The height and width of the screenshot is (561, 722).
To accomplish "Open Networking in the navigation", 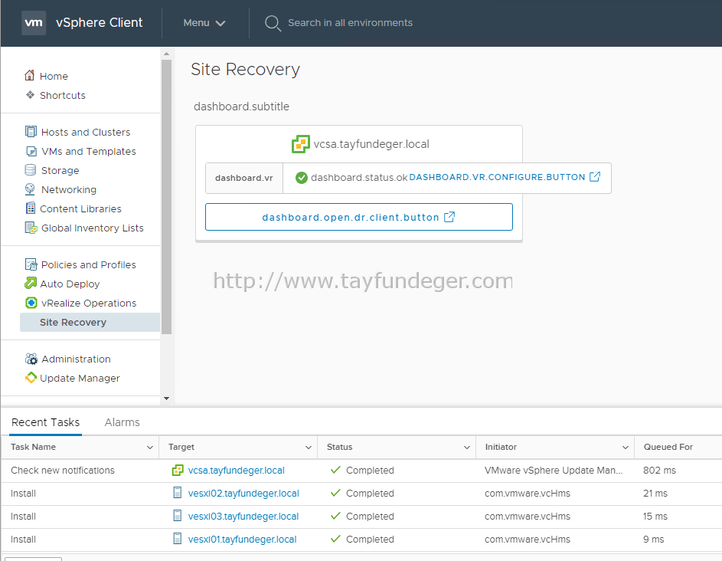I will pos(69,190).
